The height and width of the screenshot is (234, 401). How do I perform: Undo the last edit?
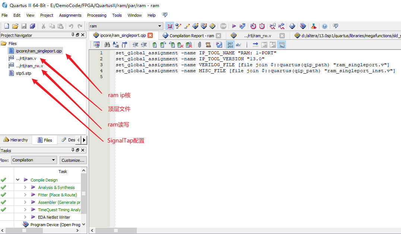point(71,26)
